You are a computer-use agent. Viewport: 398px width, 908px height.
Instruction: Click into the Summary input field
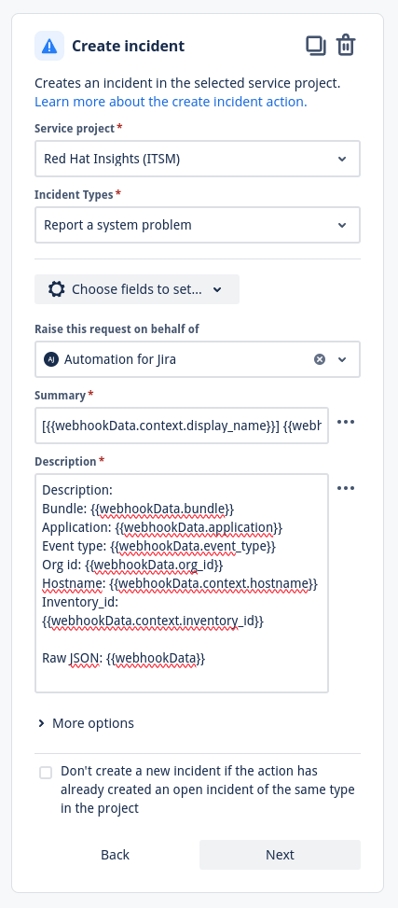[x=182, y=426]
